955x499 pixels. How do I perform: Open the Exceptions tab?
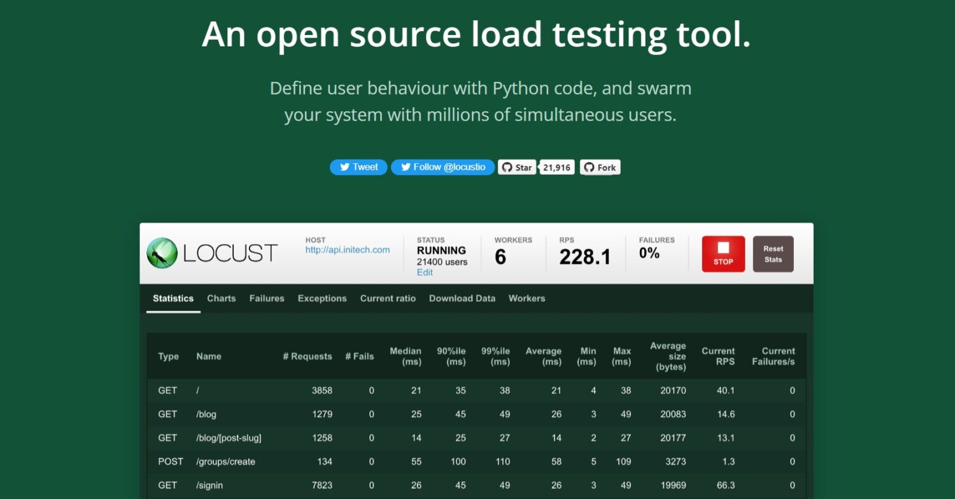pyautogui.click(x=322, y=298)
